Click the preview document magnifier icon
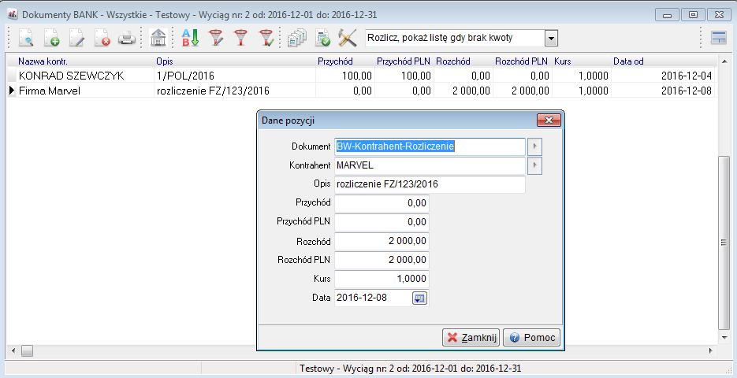 pos(26,38)
